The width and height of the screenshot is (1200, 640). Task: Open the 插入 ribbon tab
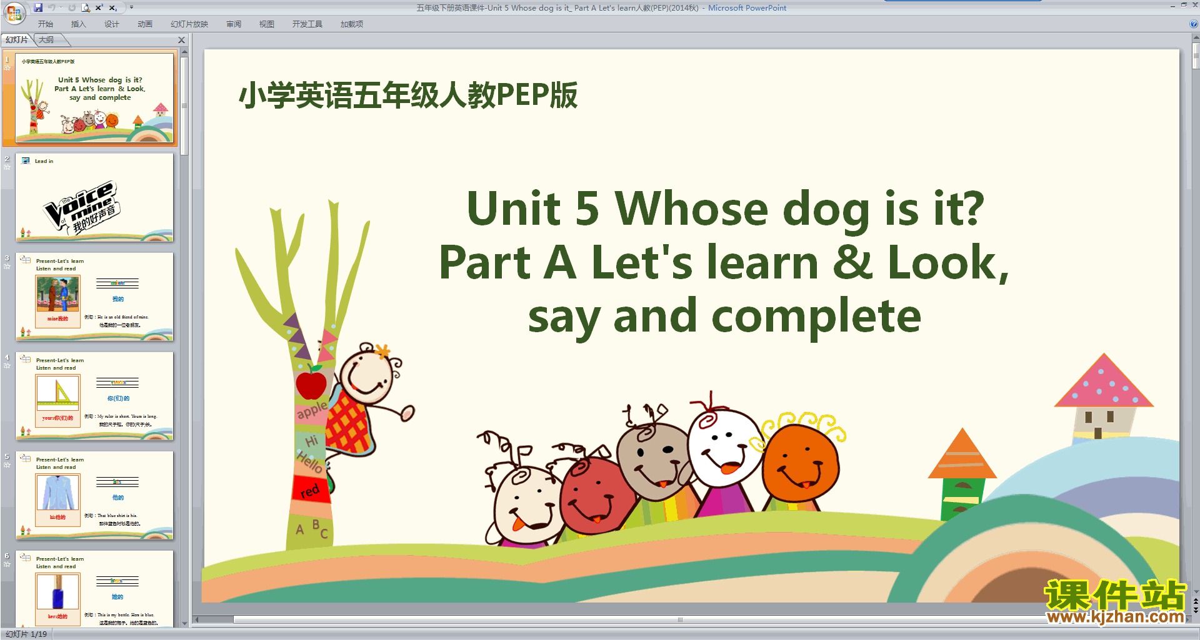tap(78, 24)
